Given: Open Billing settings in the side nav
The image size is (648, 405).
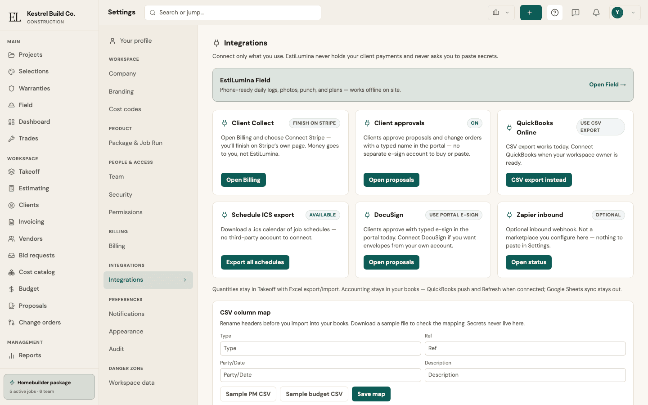Looking at the screenshot, I should 148,246.
